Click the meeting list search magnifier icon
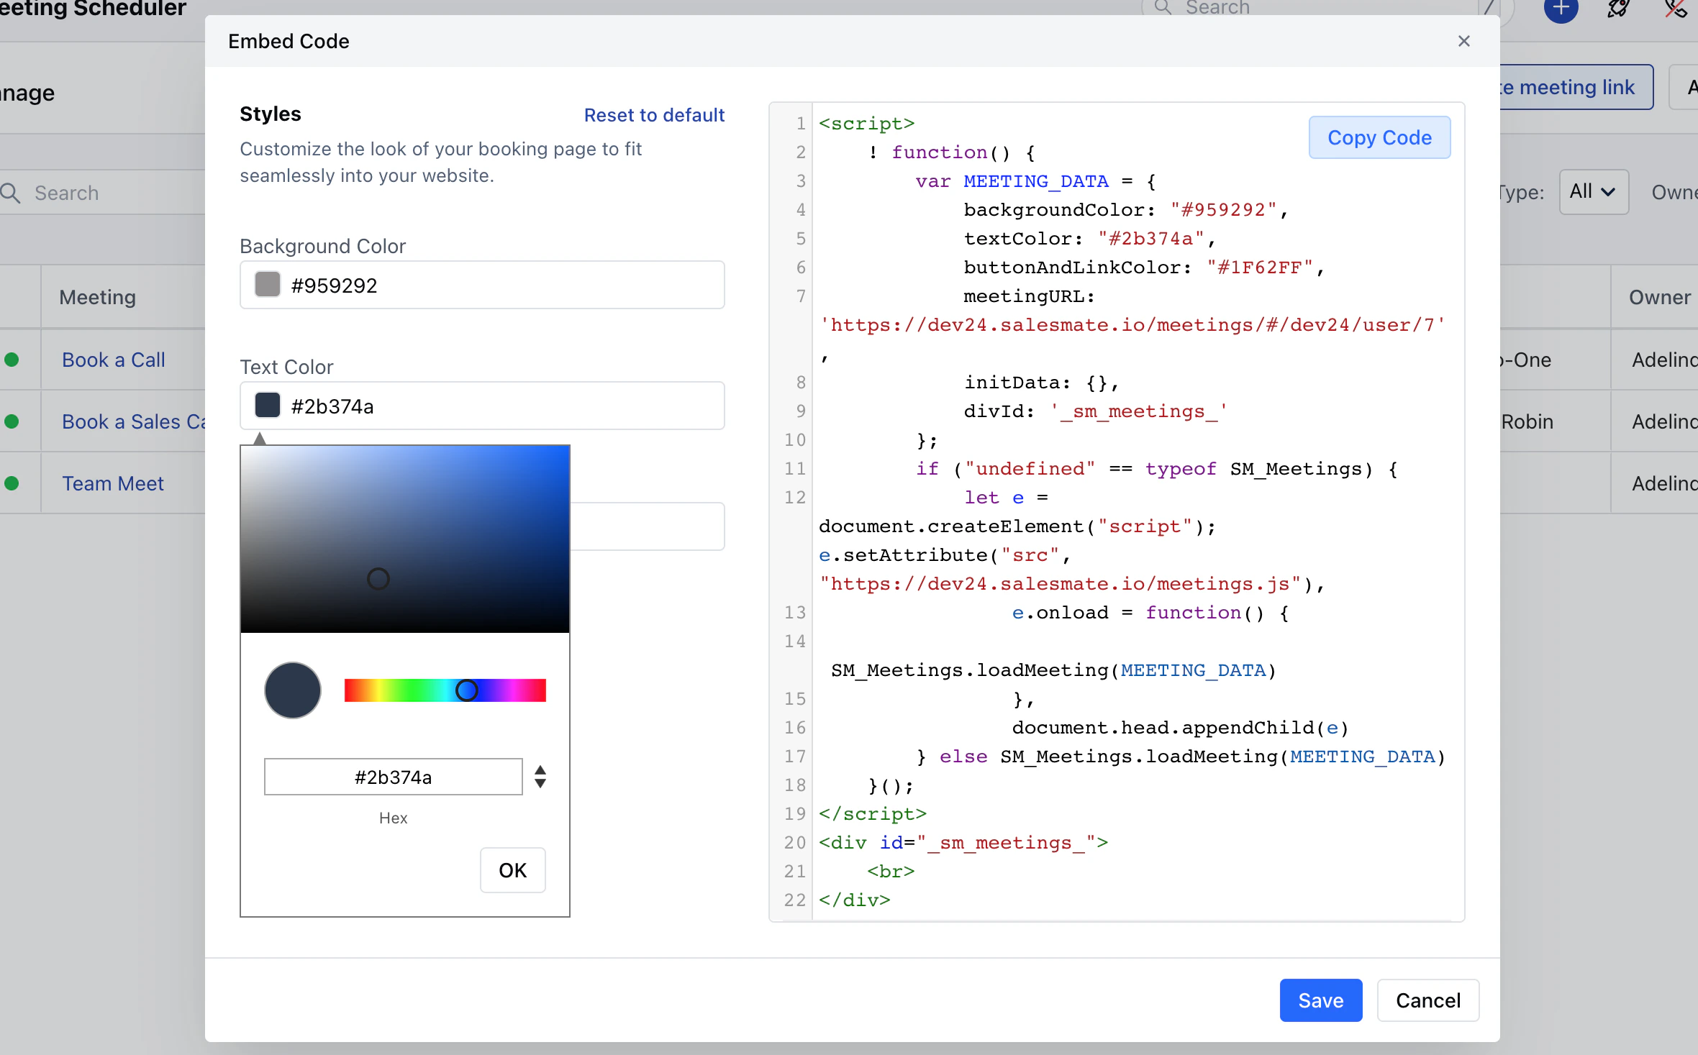1698x1055 pixels. 11,193
